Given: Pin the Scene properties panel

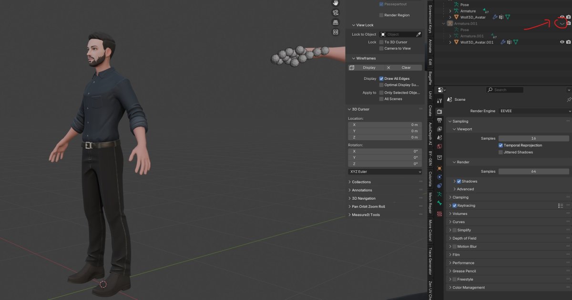Looking at the screenshot, I should point(569,100).
